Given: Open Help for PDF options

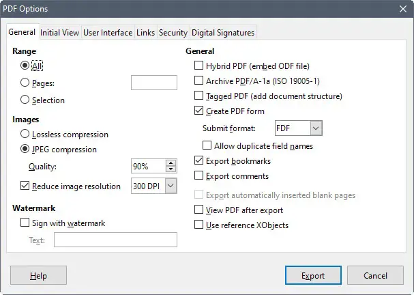Looking at the screenshot, I should (38, 276).
